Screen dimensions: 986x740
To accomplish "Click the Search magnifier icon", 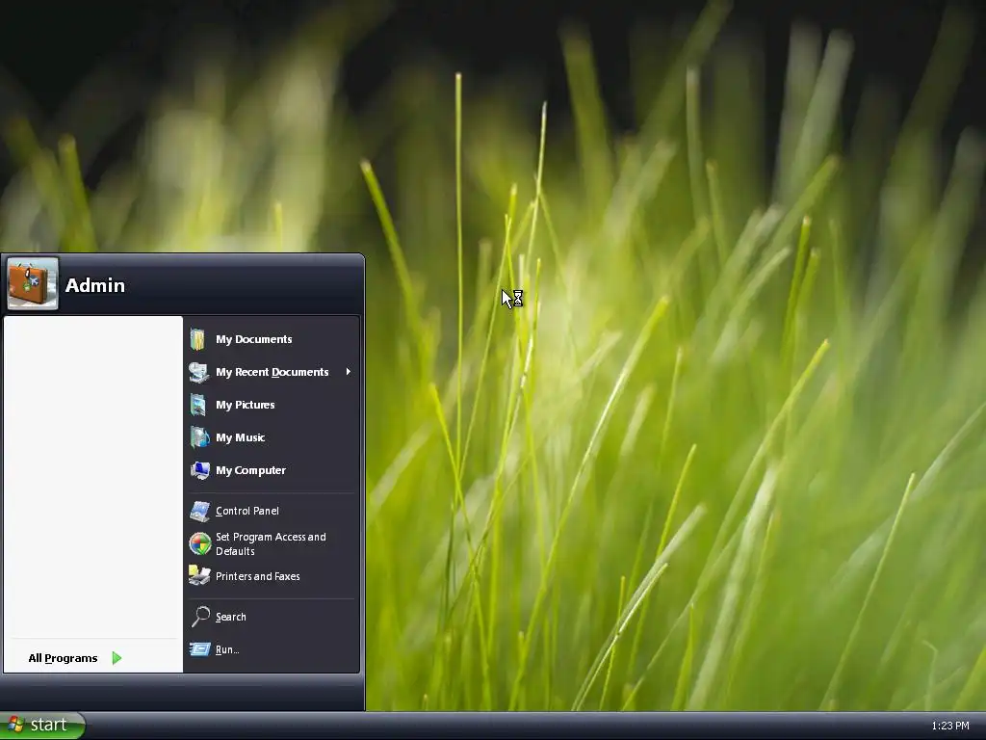I will click(x=200, y=617).
